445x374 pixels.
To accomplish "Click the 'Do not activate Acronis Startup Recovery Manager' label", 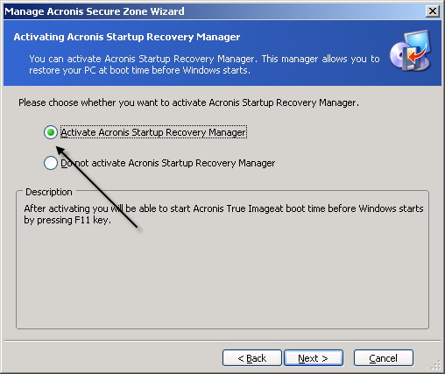I will (x=168, y=163).
